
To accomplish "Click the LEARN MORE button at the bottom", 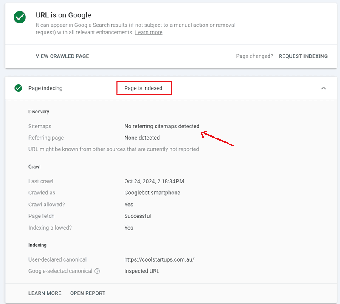I will pyautogui.click(x=45, y=293).
